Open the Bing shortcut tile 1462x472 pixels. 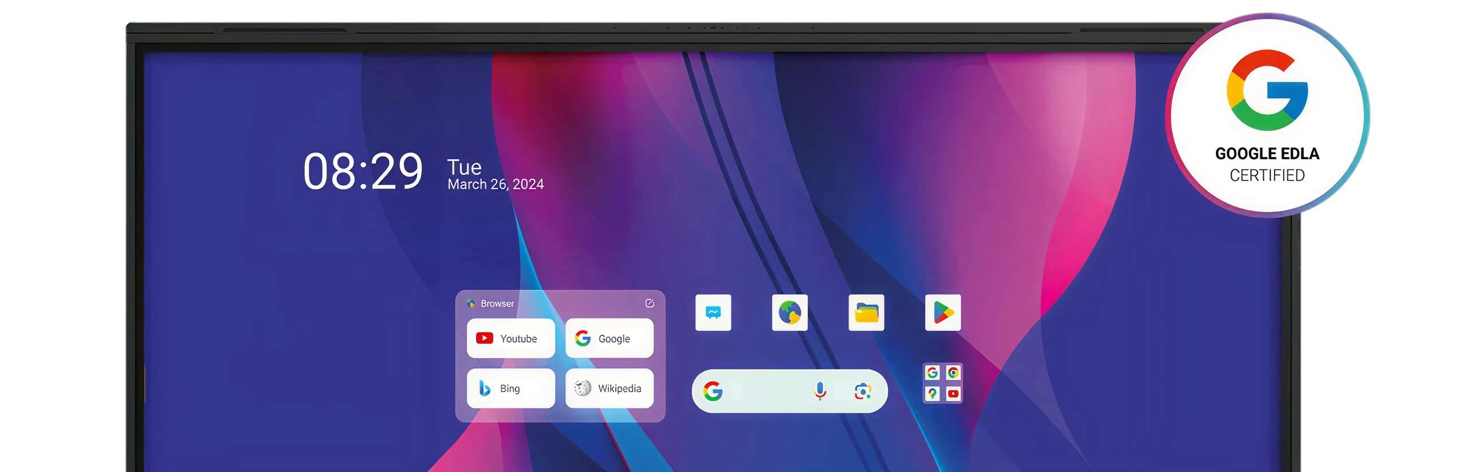[510, 388]
